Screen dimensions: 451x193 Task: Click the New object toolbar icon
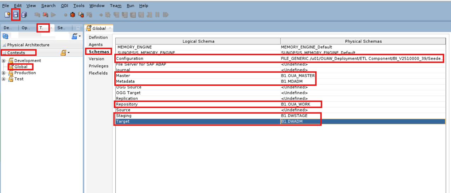pos(7,15)
